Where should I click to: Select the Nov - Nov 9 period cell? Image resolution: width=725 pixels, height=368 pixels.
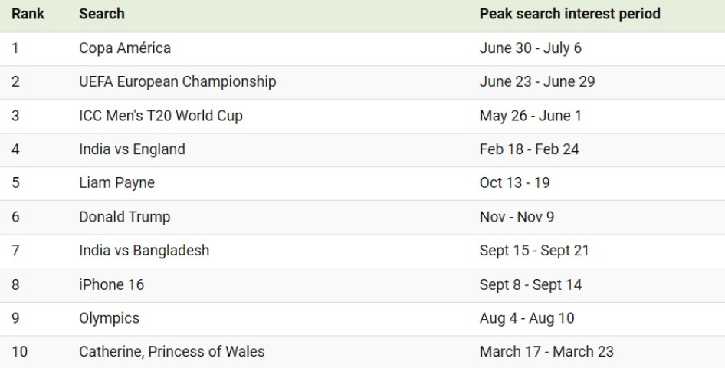pyautogui.click(x=517, y=217)
